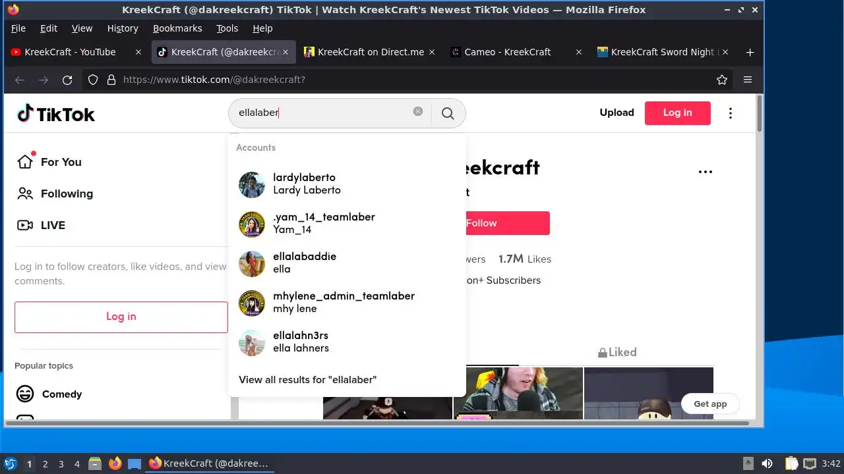Switch to KreekCraft on Direct.me tab

pos(371,52)
